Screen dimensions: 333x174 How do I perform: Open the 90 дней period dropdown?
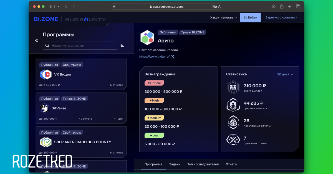(x=285, y=74)
